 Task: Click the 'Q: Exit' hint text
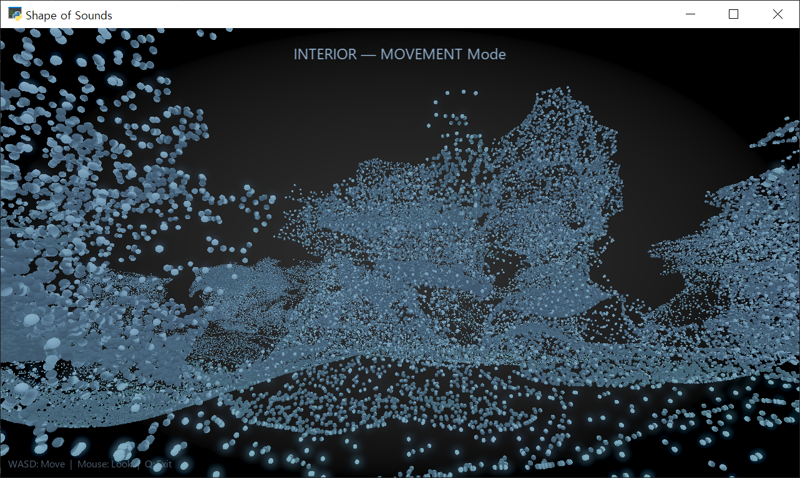(x=158, y=464)
